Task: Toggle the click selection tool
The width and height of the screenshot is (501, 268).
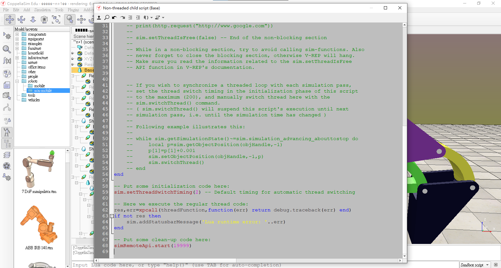Action: coord(70,19)
